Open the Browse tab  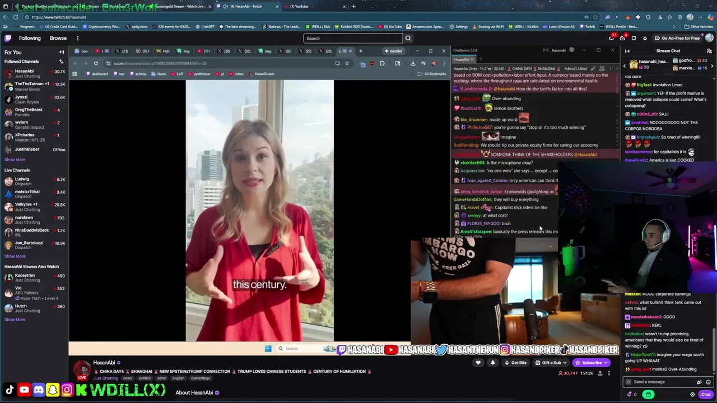pyautogui.click(x=58, y=38)
